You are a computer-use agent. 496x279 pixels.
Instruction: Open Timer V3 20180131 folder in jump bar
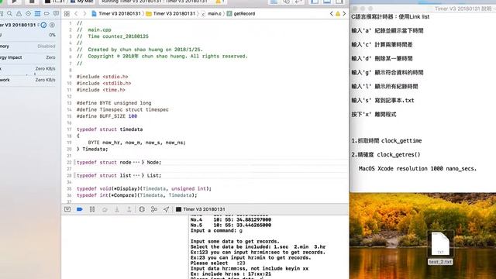click(170, 14)
